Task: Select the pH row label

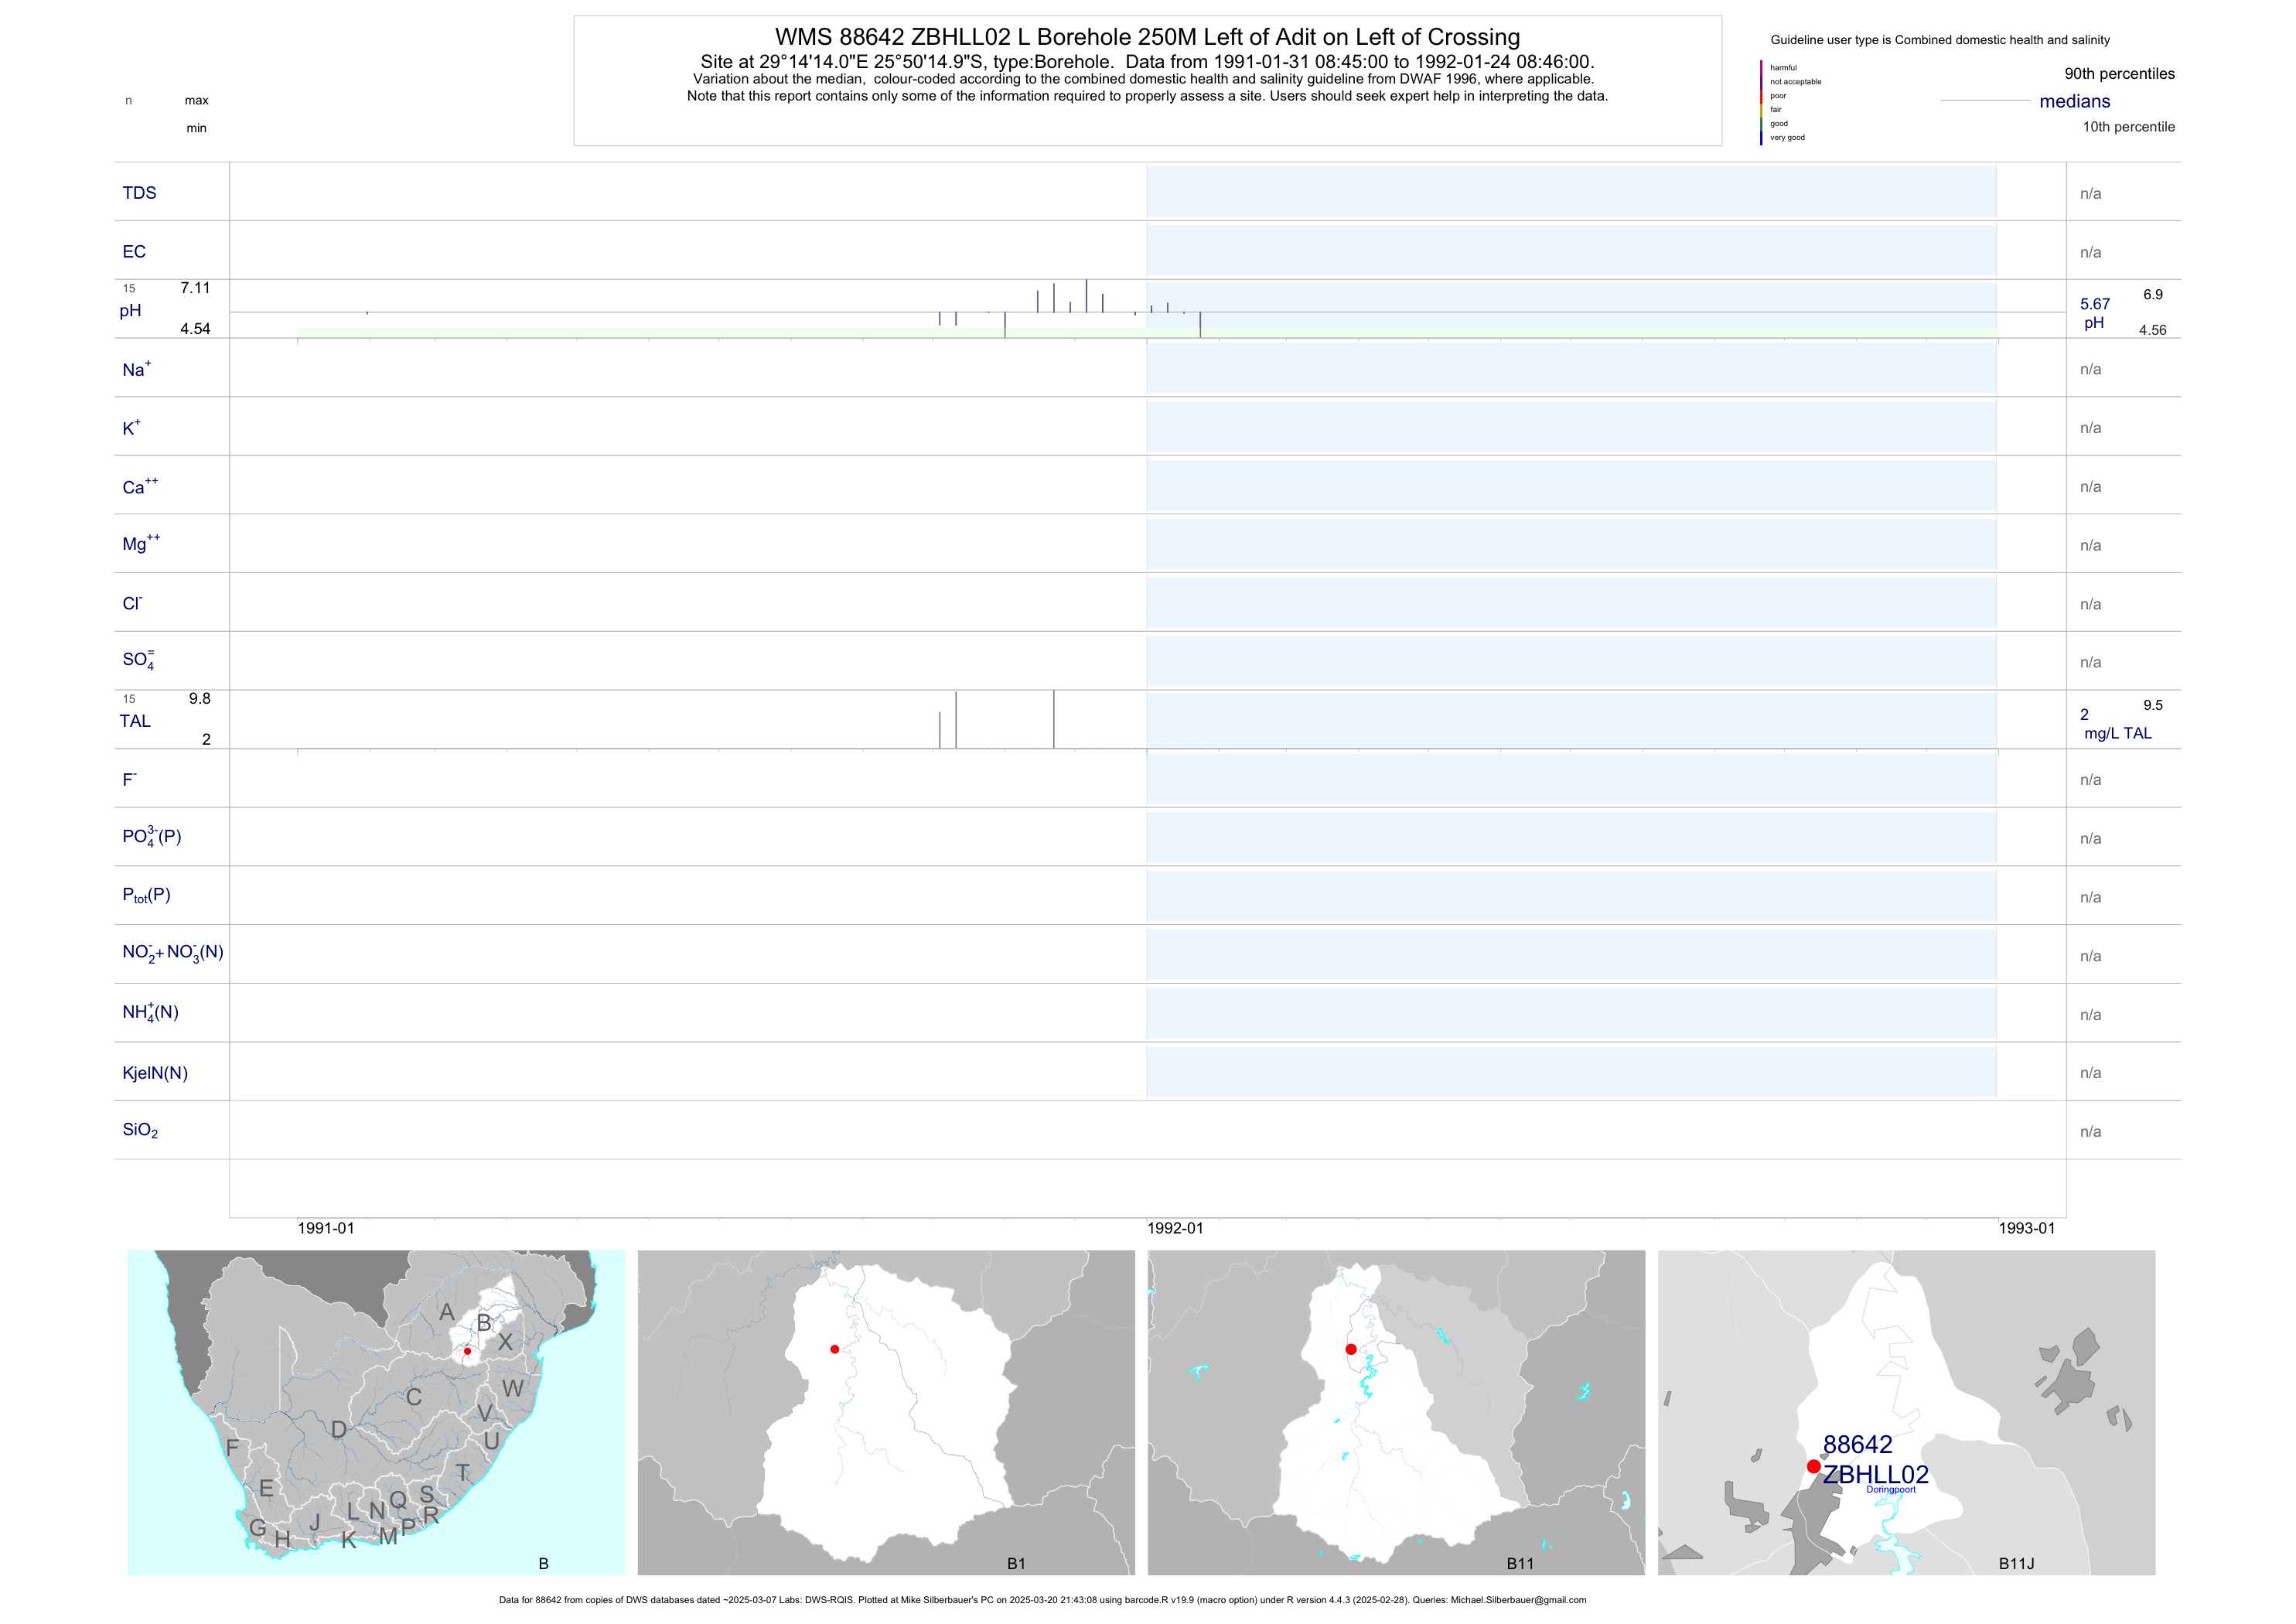Action: [130, 310]
